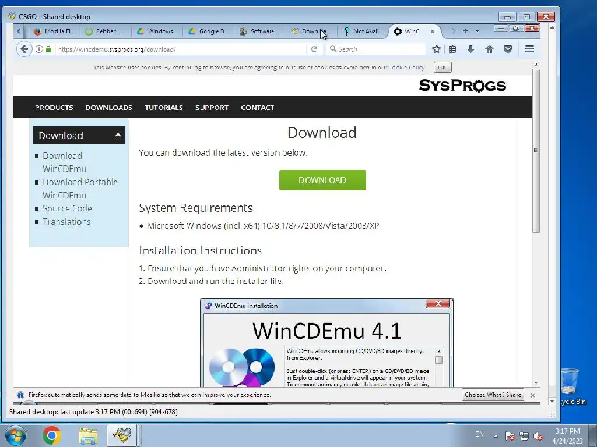Click Choose What I Share button
Screen dimensions: 597x447
493,395
